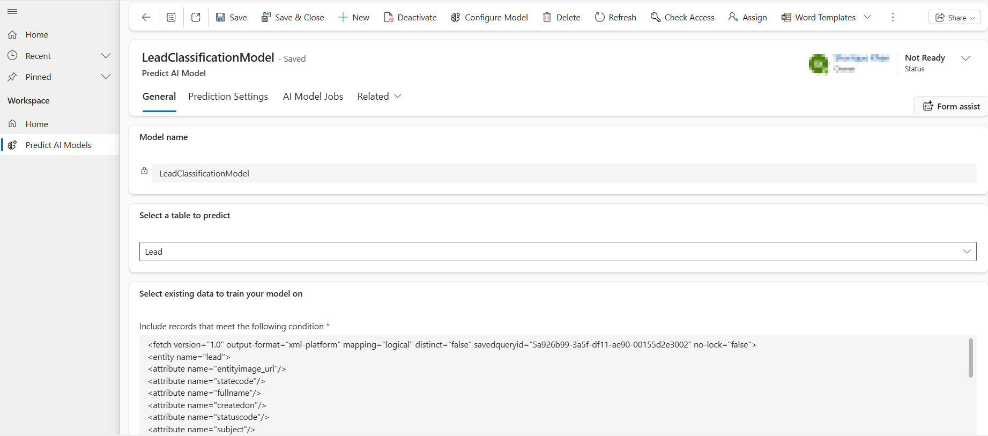988x436 pixels.
Task: Open the more commands ellipsis
Action: pos(893,17)
